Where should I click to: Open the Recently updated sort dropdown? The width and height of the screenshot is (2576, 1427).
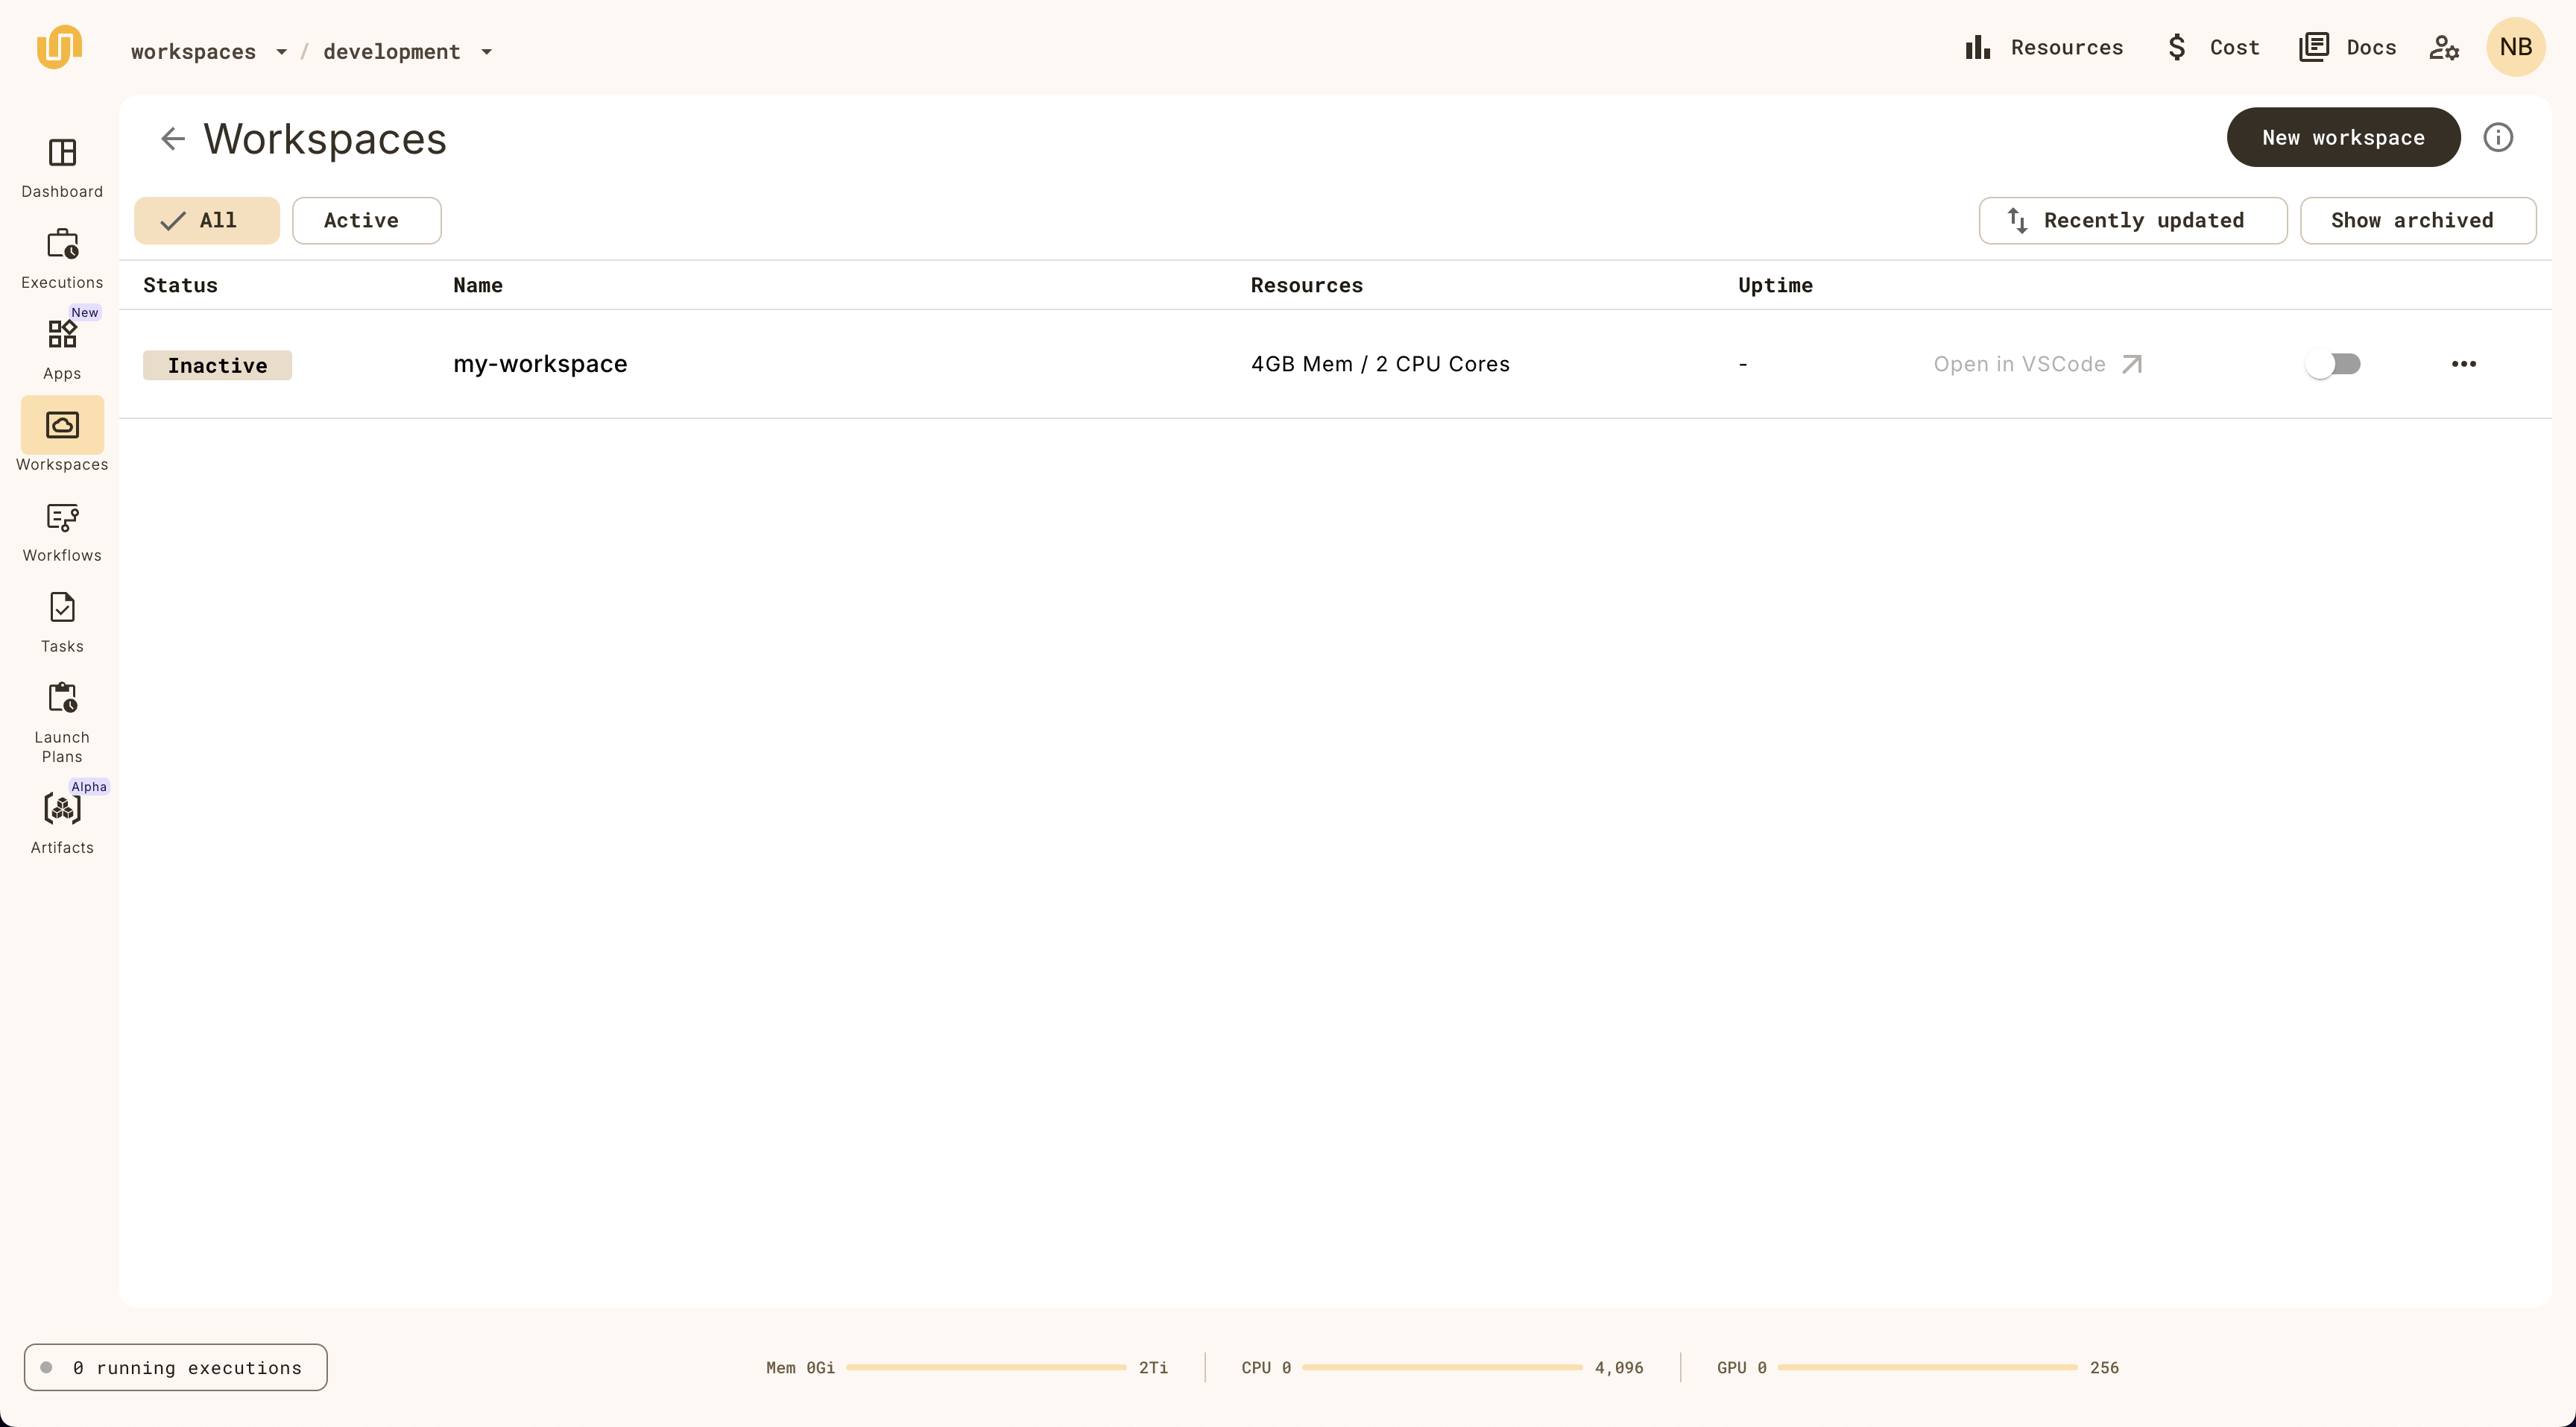pyautogui.click(x=2132, y=220)
